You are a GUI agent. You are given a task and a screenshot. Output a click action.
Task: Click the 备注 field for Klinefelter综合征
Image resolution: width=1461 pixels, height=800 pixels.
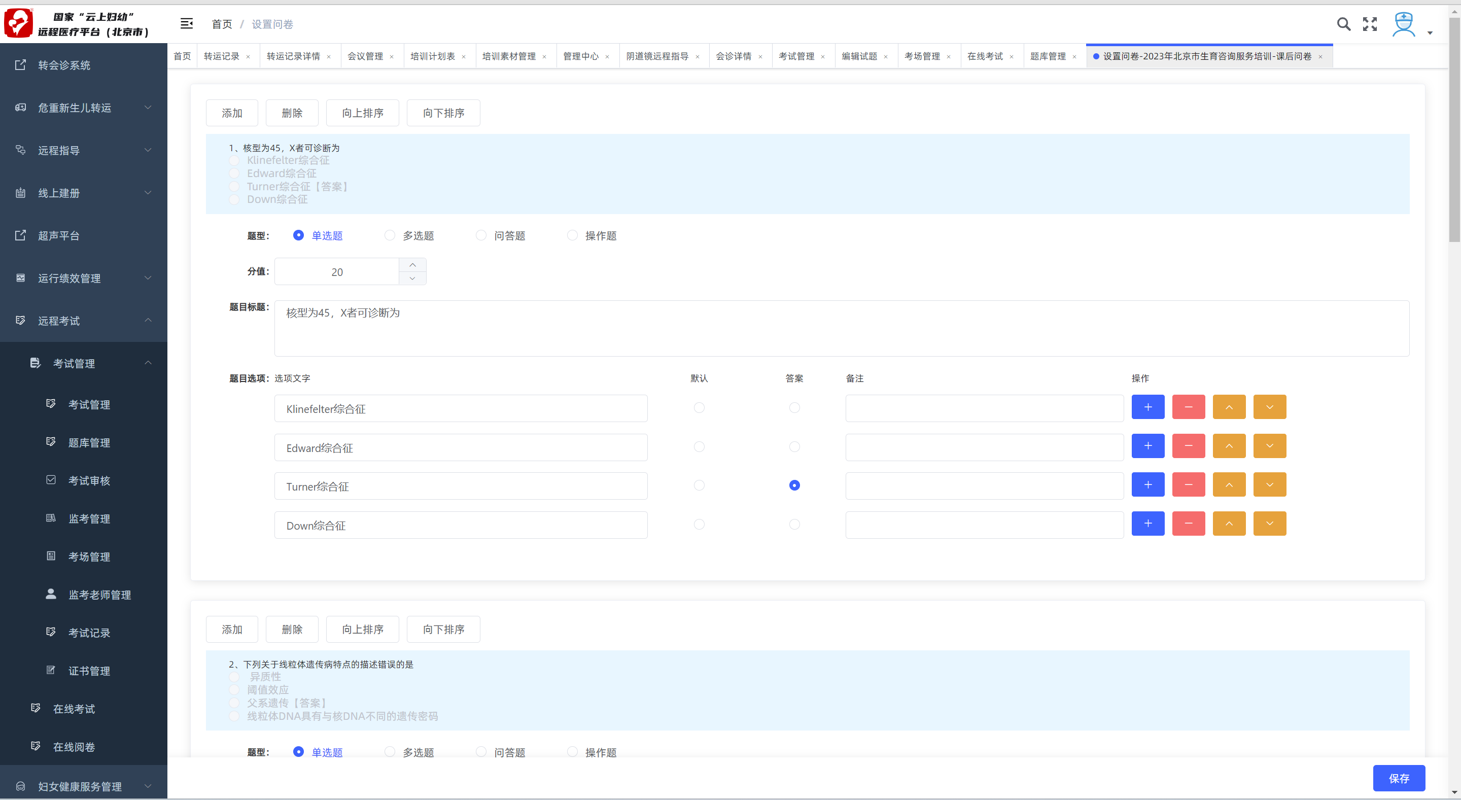pyautogui.click(x=984, y=408)
